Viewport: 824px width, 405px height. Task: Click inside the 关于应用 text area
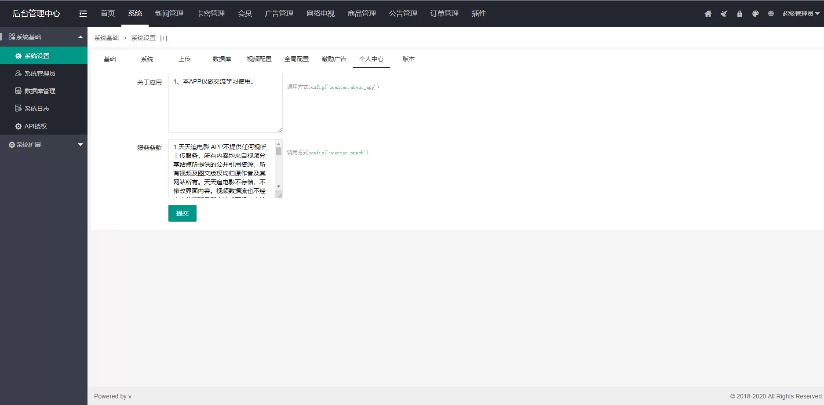(225, 106)
